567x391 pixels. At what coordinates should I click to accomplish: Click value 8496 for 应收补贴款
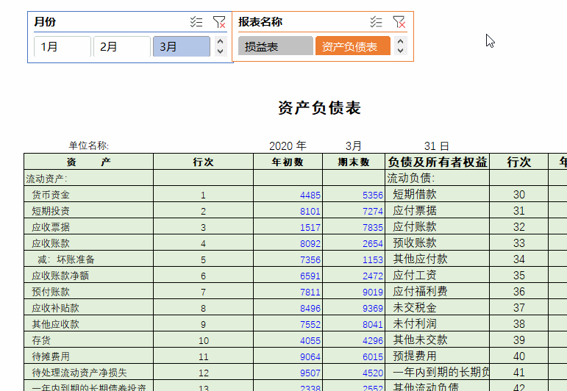point(288,307)
